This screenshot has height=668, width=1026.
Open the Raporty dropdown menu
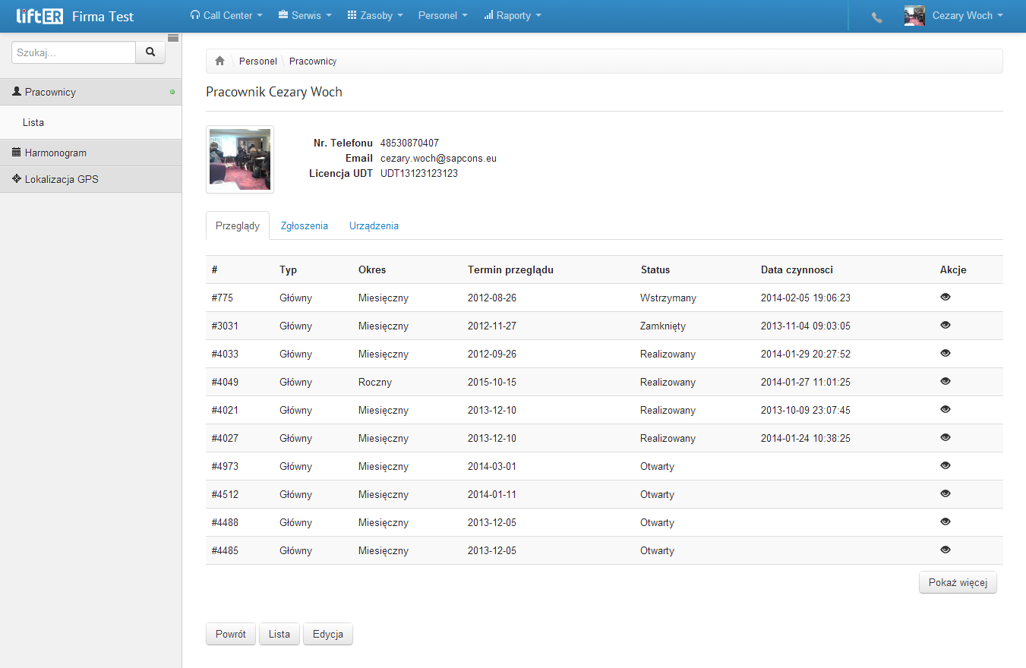click(x=513, y=16)
